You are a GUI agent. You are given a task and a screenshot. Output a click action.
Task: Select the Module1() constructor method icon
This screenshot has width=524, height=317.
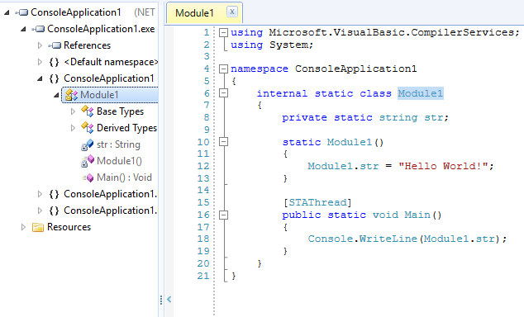[x=88, y=161]
